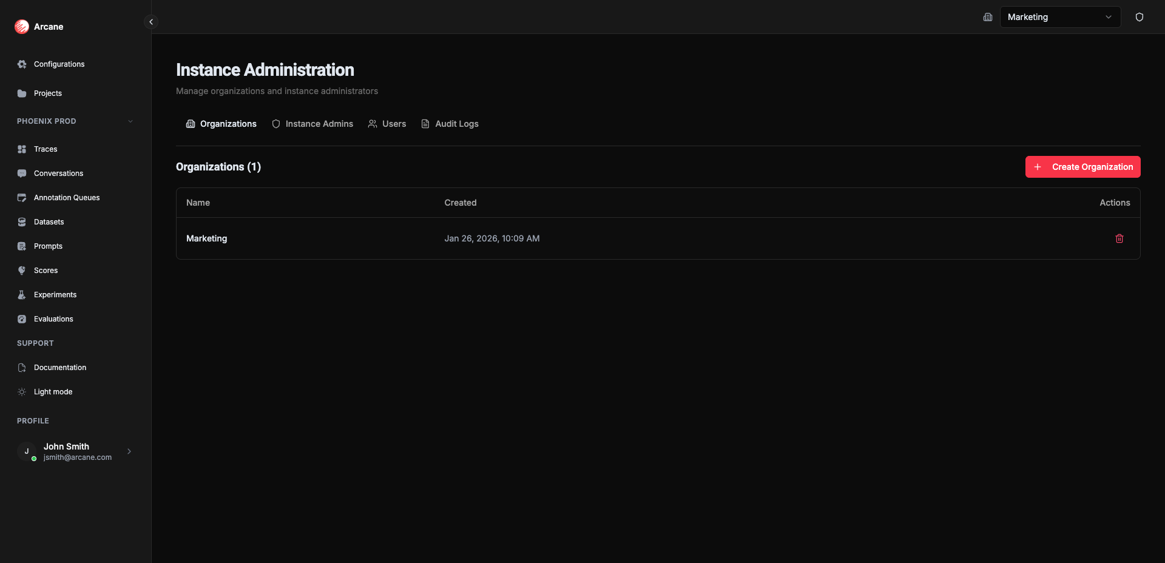Click the Annotation Queues icon
The width and height of the screenshot is (1165, 563).
click(x=22, y=197)
